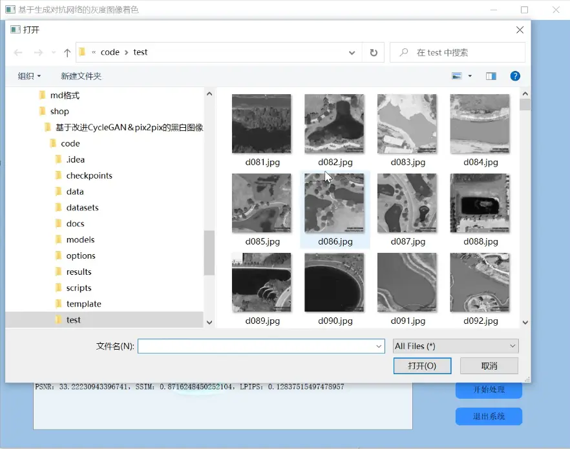The image size is (570, 449).
Task: Toggle the preview pane
Action: [x=491, y=75]
